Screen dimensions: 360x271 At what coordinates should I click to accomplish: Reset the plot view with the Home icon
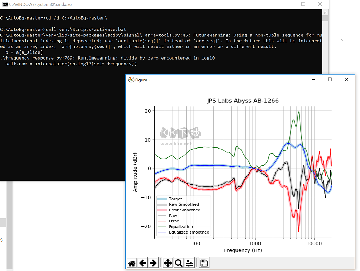coord(132,263)
